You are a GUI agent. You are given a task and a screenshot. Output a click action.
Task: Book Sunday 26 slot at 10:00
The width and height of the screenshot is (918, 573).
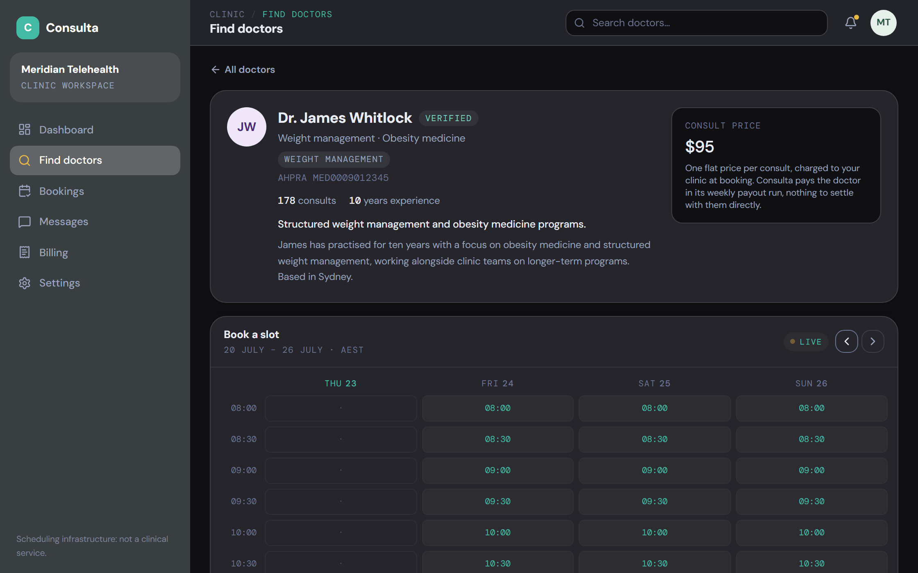(x=811, y=533)
